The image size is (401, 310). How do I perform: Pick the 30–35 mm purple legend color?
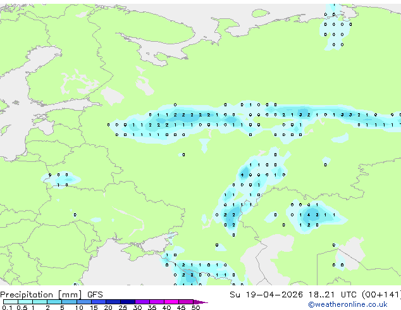pyautogui.click(x=142, y=302)
